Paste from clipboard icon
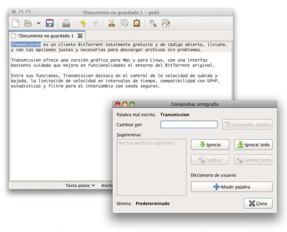 coord(137,23)
